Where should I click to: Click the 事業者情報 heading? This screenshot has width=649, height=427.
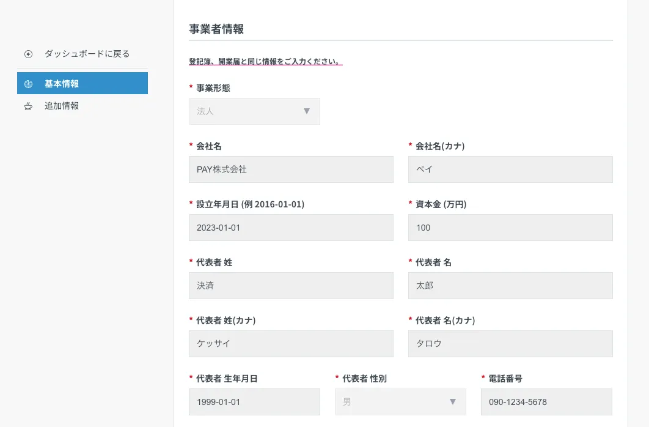click(x=216, y=29)
